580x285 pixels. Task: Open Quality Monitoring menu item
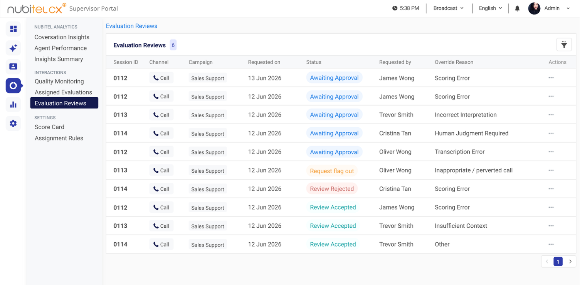59,81
